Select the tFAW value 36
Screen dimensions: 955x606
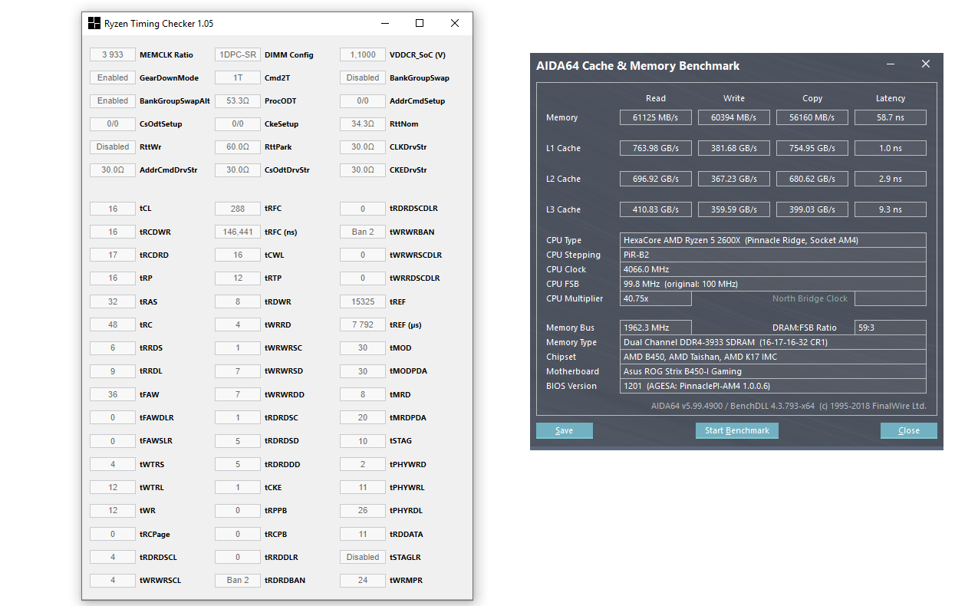pyautogui.click(x=113, y=394)
